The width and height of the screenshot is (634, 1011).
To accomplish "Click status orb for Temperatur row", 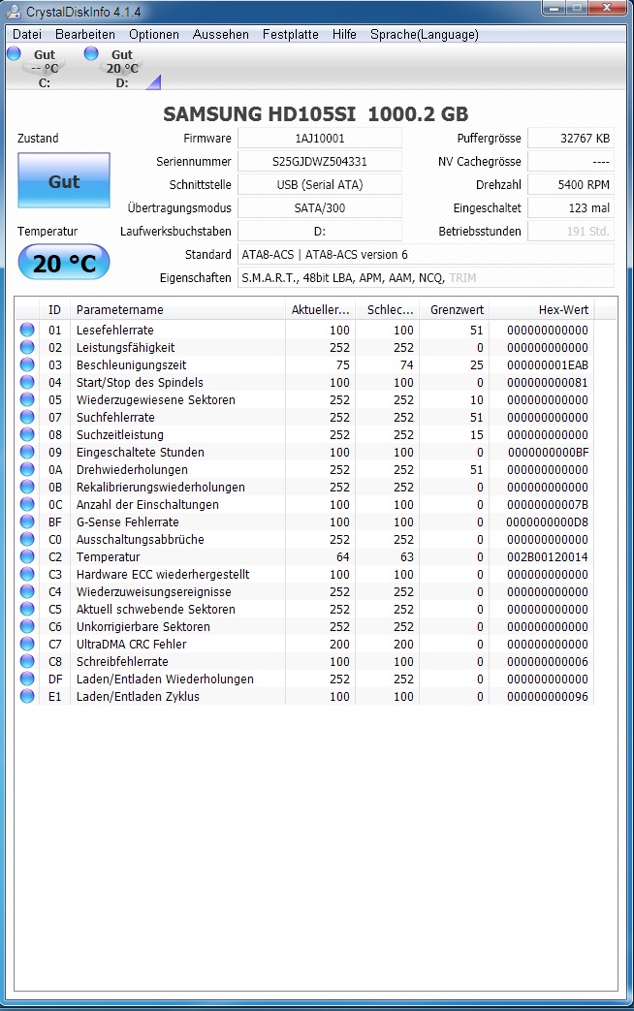I will coord(27,555).
